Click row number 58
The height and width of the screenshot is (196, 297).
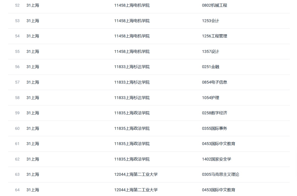click(17, 98)
